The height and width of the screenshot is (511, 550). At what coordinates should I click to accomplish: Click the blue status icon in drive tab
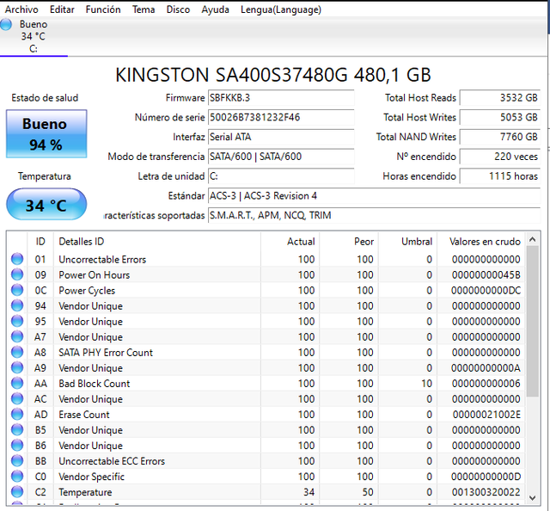coord(6,24)
